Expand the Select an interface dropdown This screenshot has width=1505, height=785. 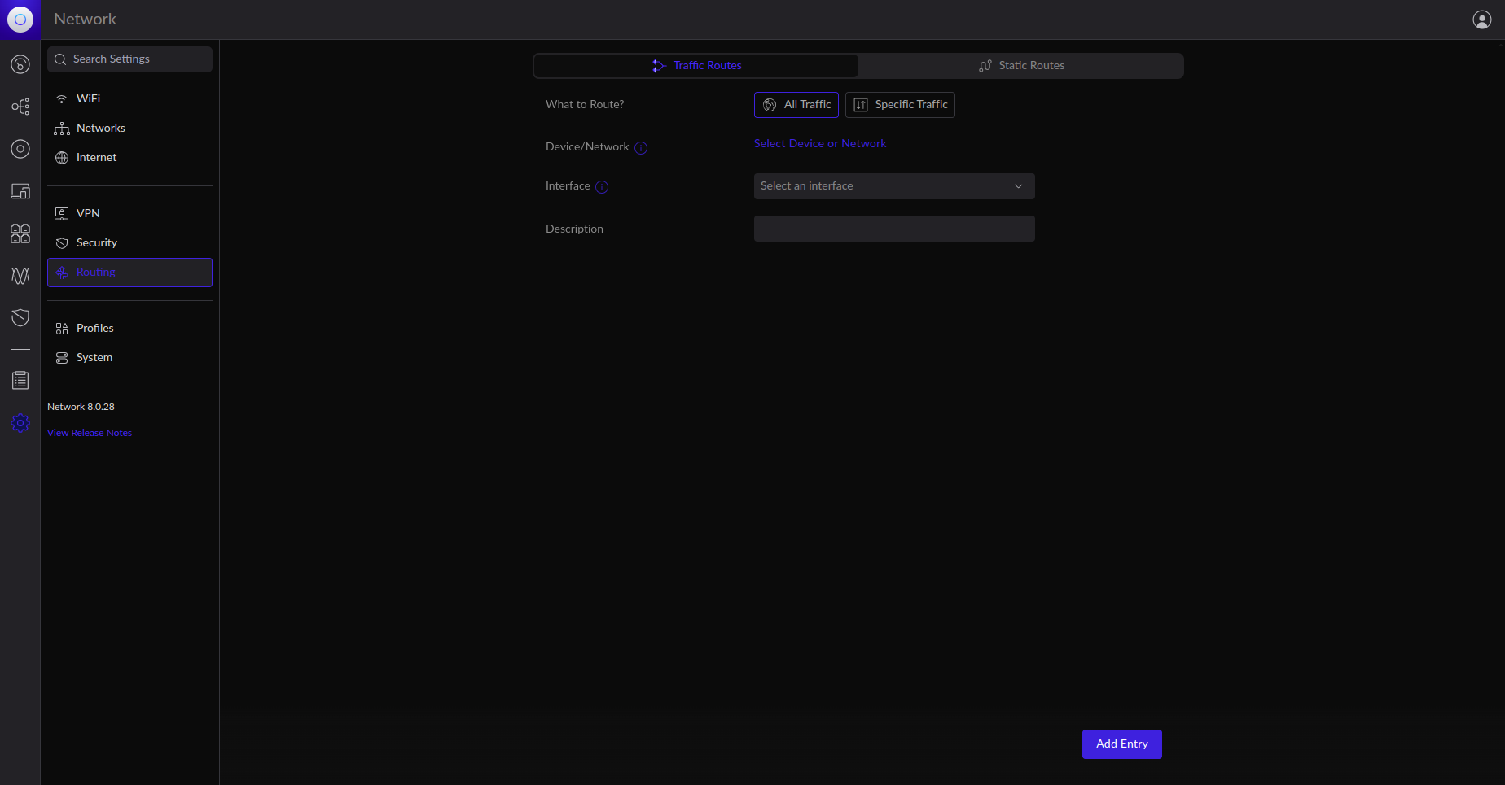(893, 186)
